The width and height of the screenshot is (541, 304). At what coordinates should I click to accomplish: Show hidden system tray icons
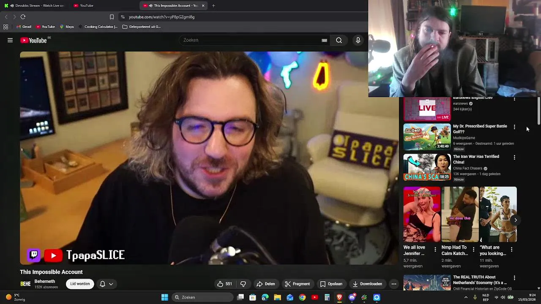[x=466, y=297]
